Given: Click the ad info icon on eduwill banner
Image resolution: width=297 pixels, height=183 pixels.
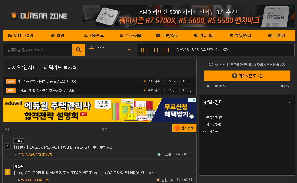Looking at the screenshot, I should (x=190, y=100).
